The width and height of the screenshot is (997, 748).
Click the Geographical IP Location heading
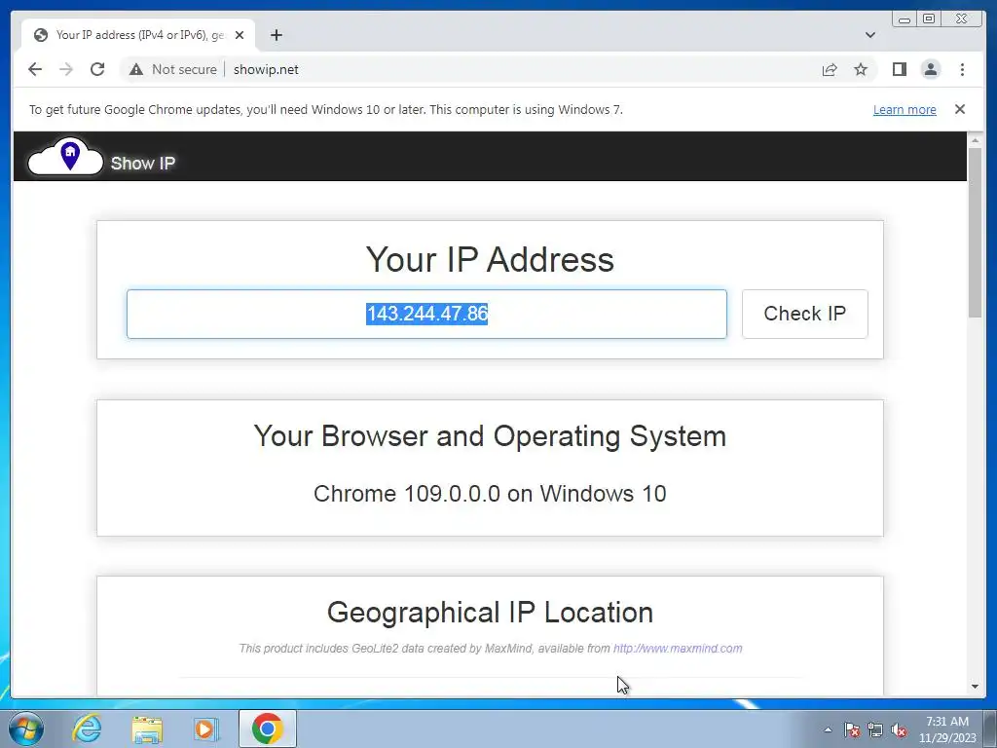pos(490,613)
